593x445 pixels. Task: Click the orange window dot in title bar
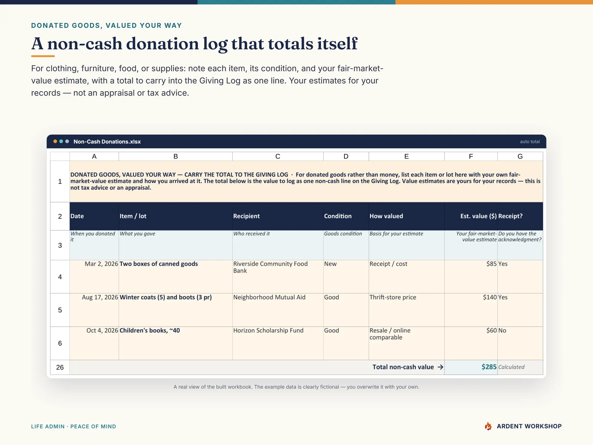click(55, 141)
